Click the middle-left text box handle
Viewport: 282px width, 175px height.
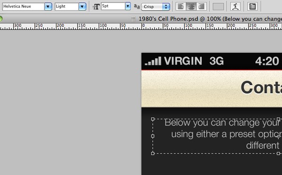click(x=153, y=136)
